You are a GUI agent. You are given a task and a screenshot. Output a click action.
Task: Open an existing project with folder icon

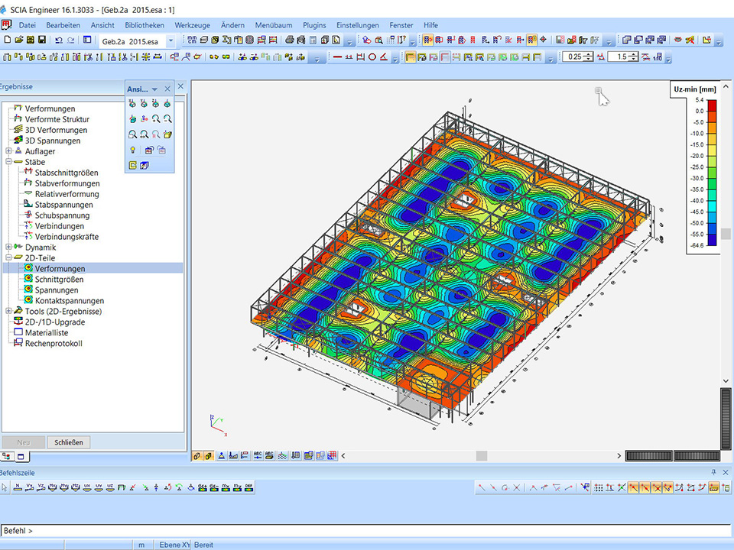click(19, 40)
